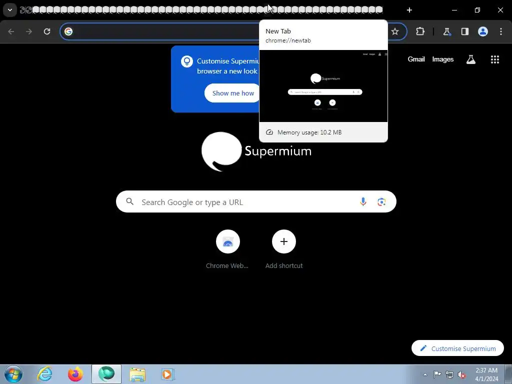
Task: Click the network tray icon
Action: click(449, 374)
